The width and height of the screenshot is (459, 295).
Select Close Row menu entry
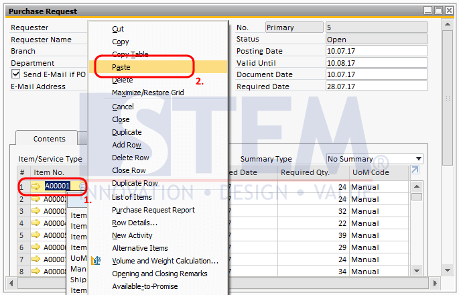click(x=129, y=170)
